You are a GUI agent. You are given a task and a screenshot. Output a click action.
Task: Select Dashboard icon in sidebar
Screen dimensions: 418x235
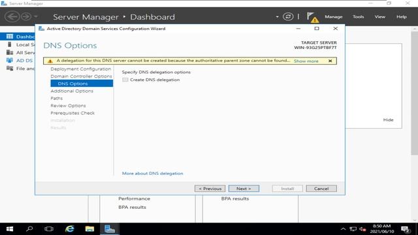(x=10, y=37)
